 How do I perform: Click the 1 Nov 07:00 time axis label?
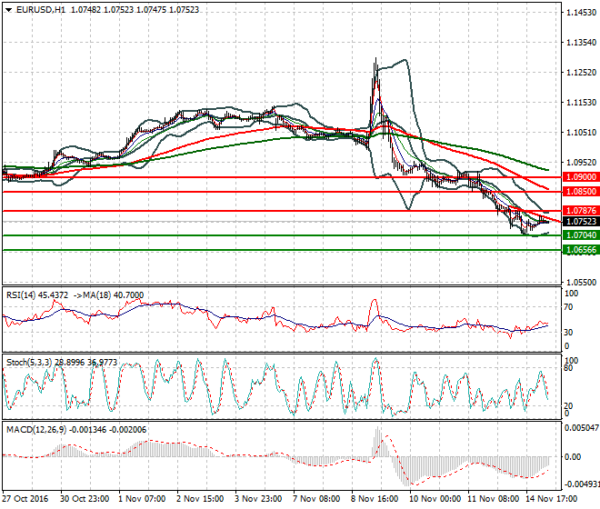coord(142,499)
